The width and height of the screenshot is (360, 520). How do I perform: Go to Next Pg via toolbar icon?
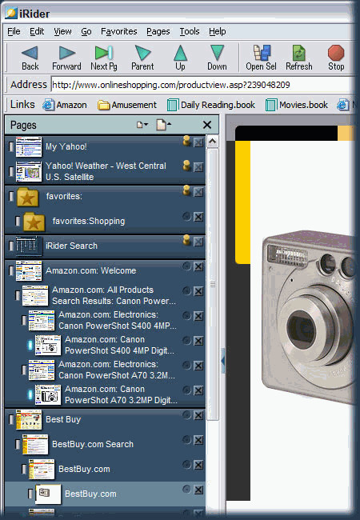104,53
